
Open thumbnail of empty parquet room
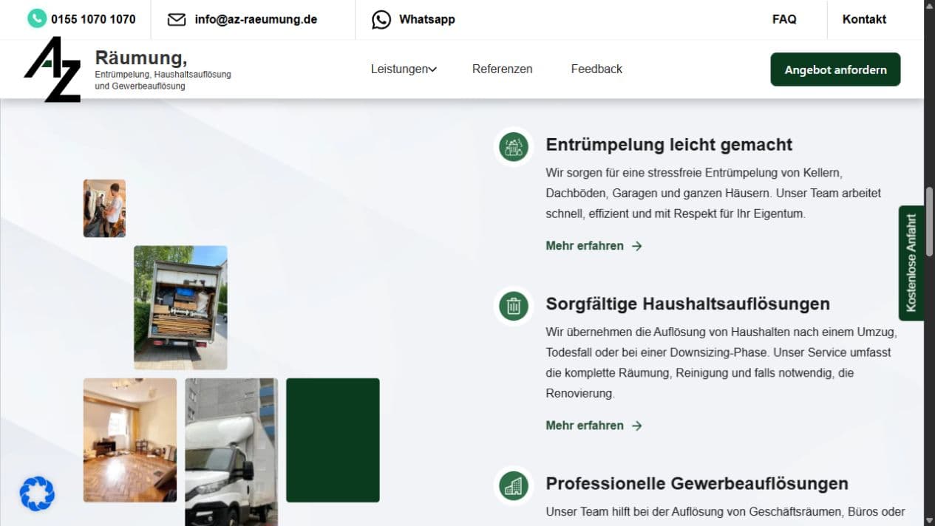[x=130, y=440]
